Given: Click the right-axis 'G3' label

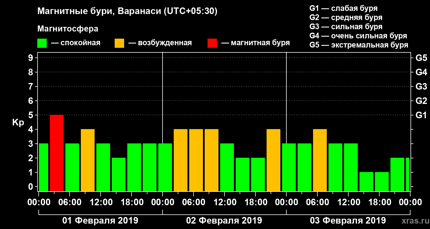Looking at the screenshot, I should (x=421, y=86).
